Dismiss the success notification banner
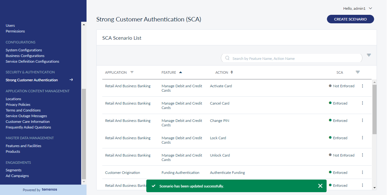This screenshot has height=195, width=387. 320,186
